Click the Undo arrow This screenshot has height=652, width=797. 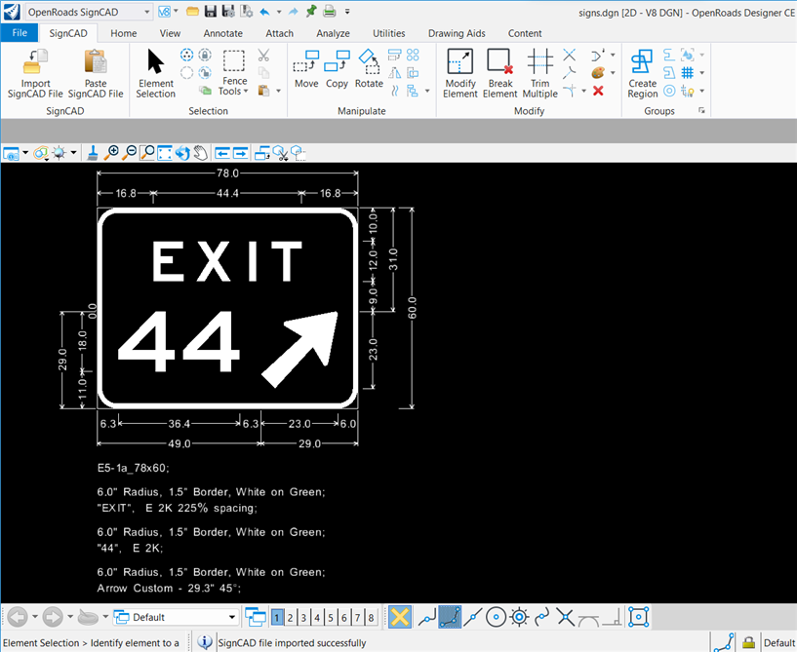(264, 11)
